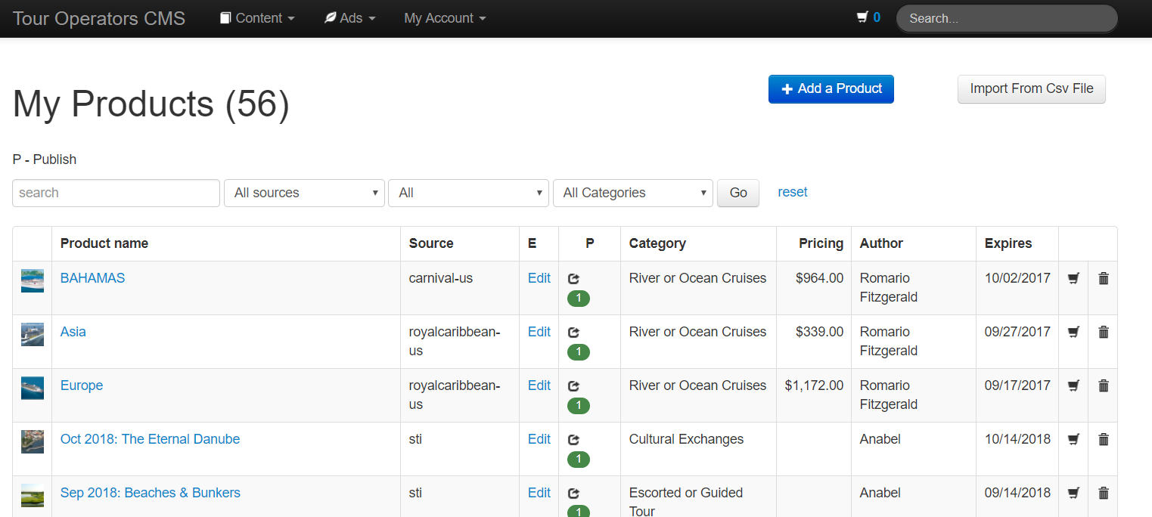This screenshot has width=1152, height=517.
Task: Click trash icon in the Europe row
Action: [1103, 385]
